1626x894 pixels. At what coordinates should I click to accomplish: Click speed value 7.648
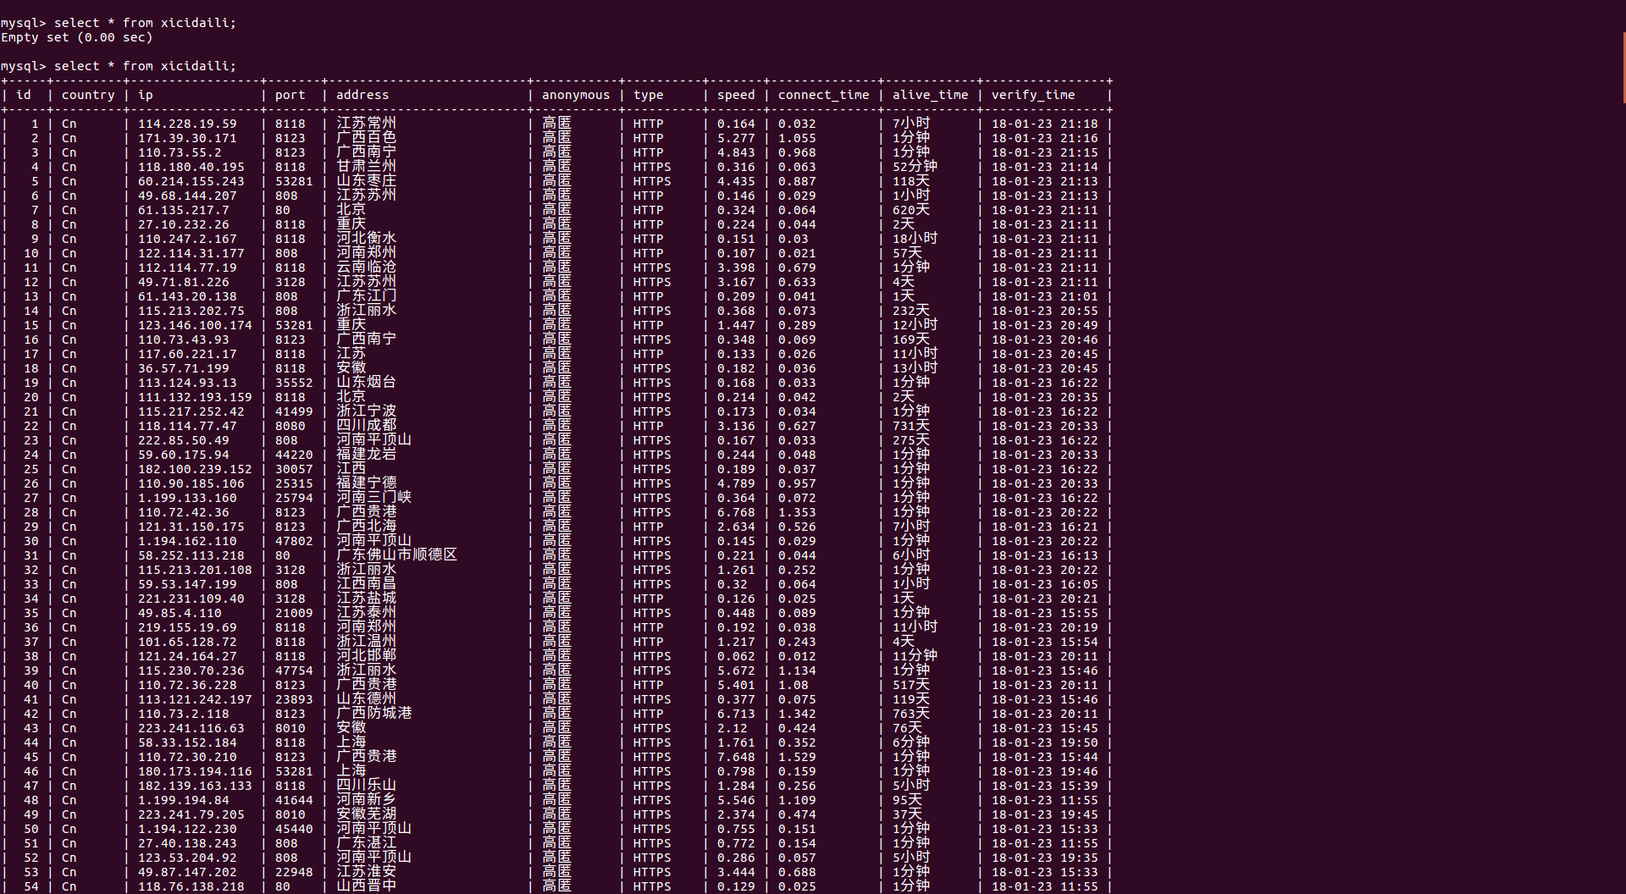click(x=736, y=757)
